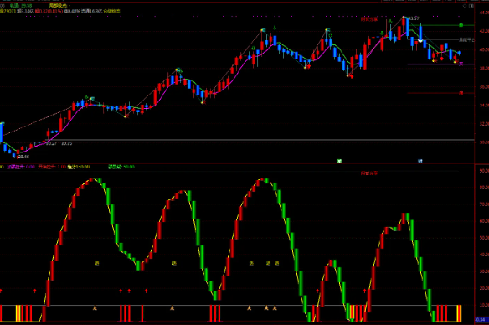
Task: Click the diamond icon at chart top-right
Action: [465, 6]
